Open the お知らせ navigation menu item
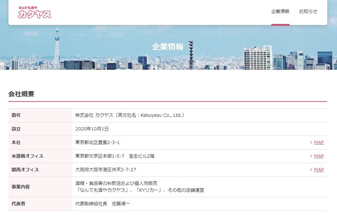Screen dimensions: 337x218 pos(308,11)
